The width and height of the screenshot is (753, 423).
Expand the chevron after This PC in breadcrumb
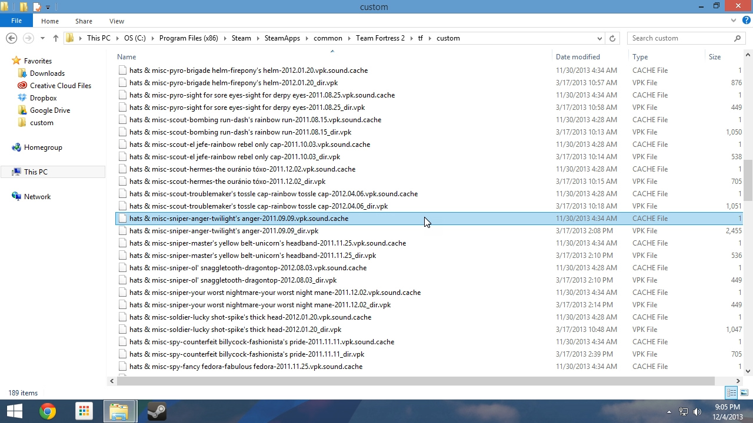point(117,38)
